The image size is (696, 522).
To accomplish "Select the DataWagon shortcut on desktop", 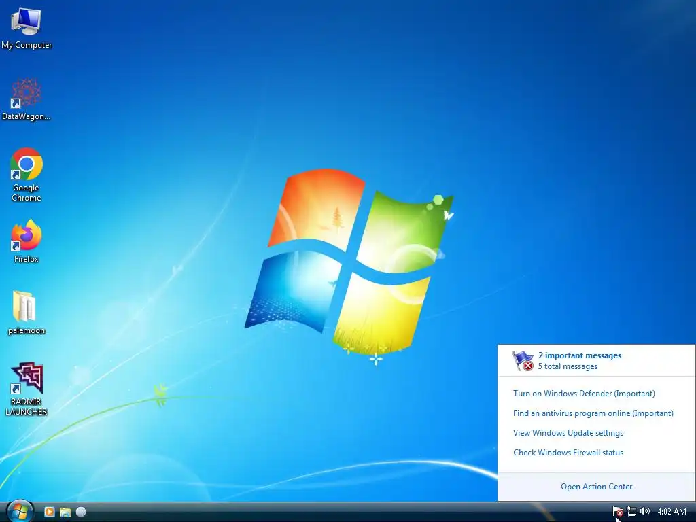I will pyautogui.click(x=27, y=99).
